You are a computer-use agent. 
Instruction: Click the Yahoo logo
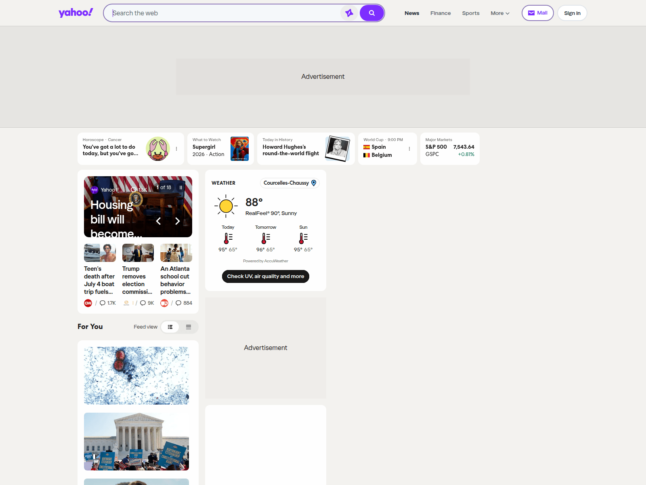click(76, 13)
